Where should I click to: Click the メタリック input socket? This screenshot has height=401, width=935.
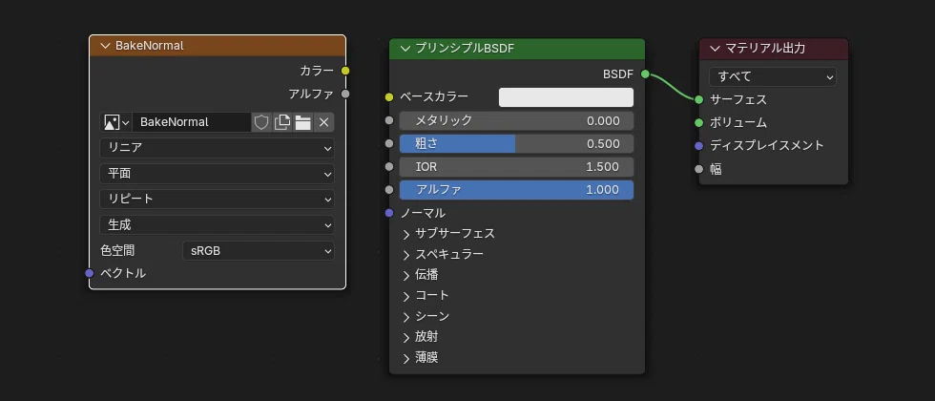(x=389, y=120)
